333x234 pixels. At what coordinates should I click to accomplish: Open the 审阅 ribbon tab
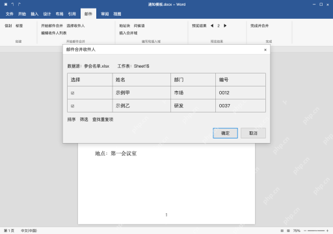(x=105, y=14)
